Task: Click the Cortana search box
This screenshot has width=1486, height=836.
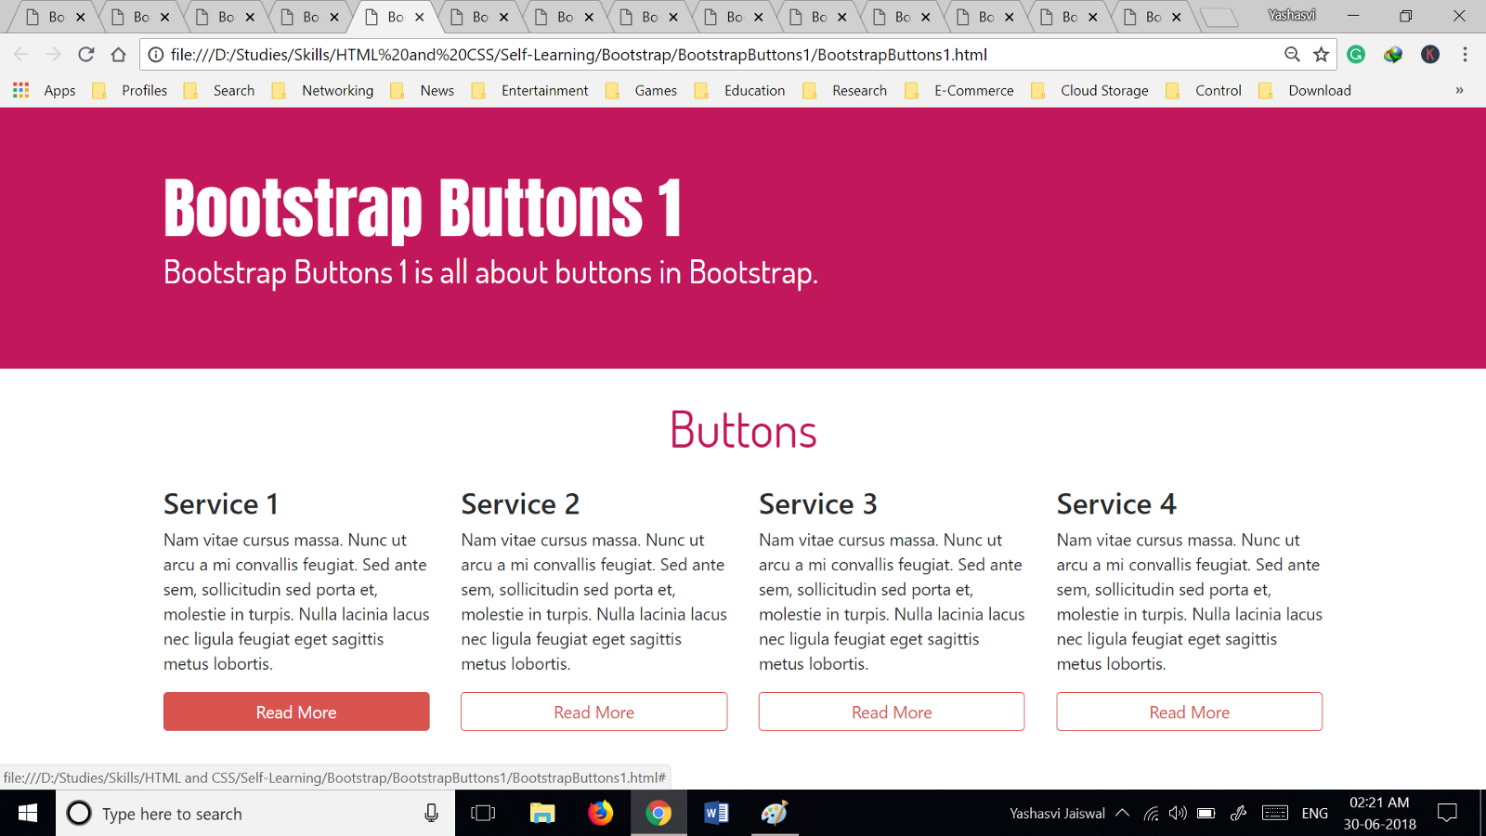Action: 255,814
